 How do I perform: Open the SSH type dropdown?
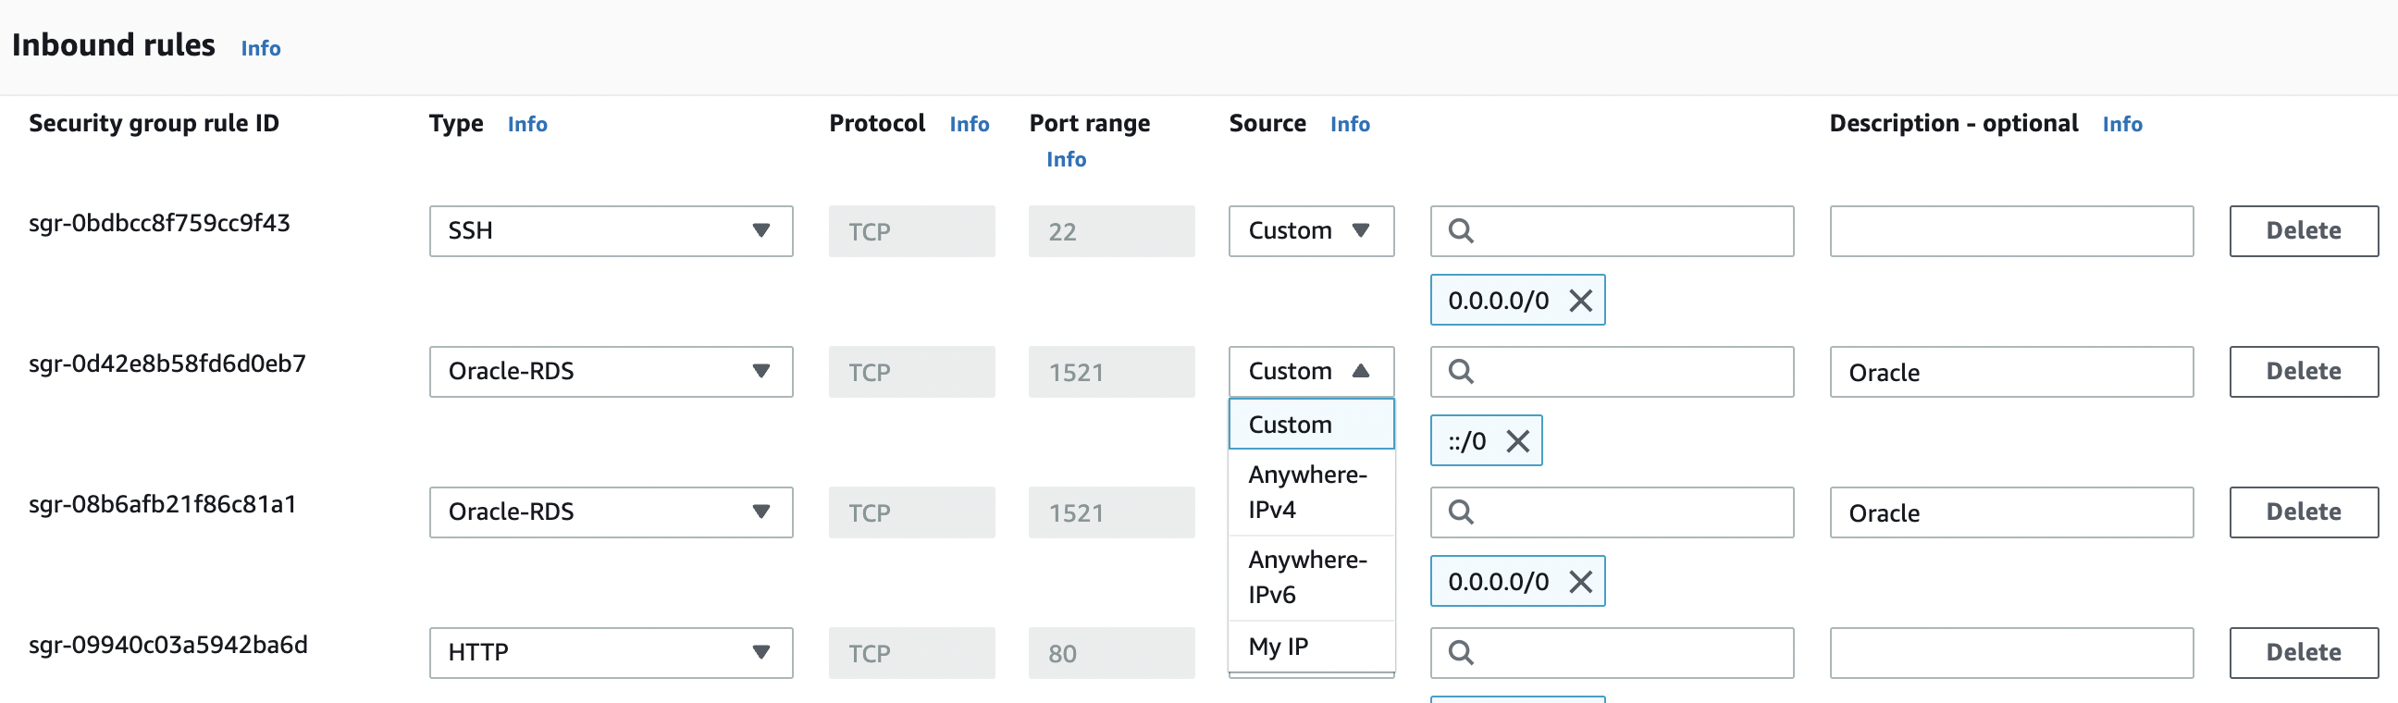click(611, 231)
